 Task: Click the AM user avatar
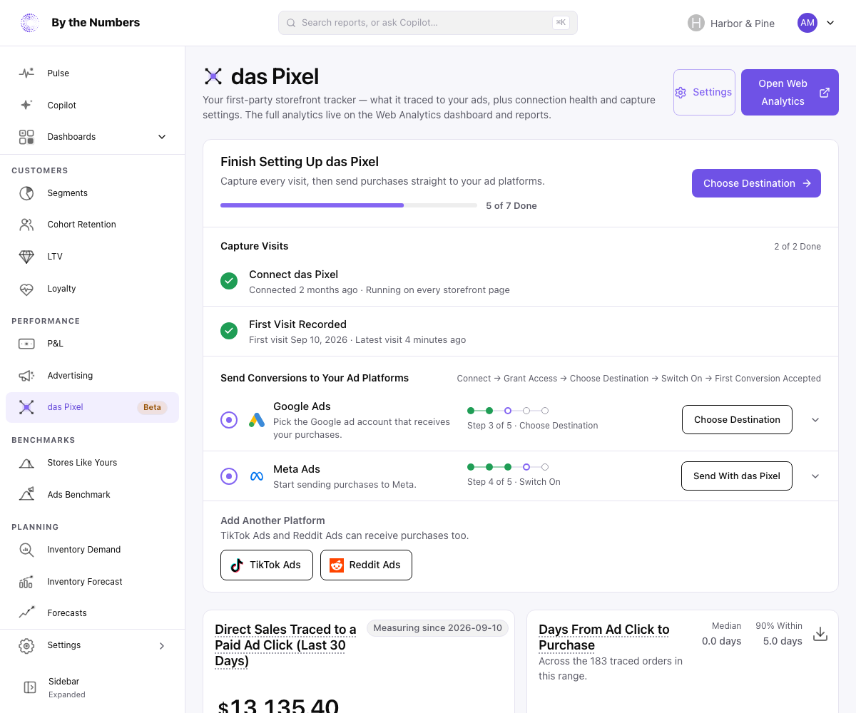(807, 23)
